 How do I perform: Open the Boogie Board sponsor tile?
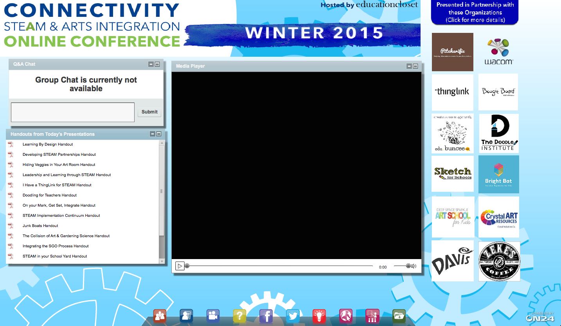498,92
